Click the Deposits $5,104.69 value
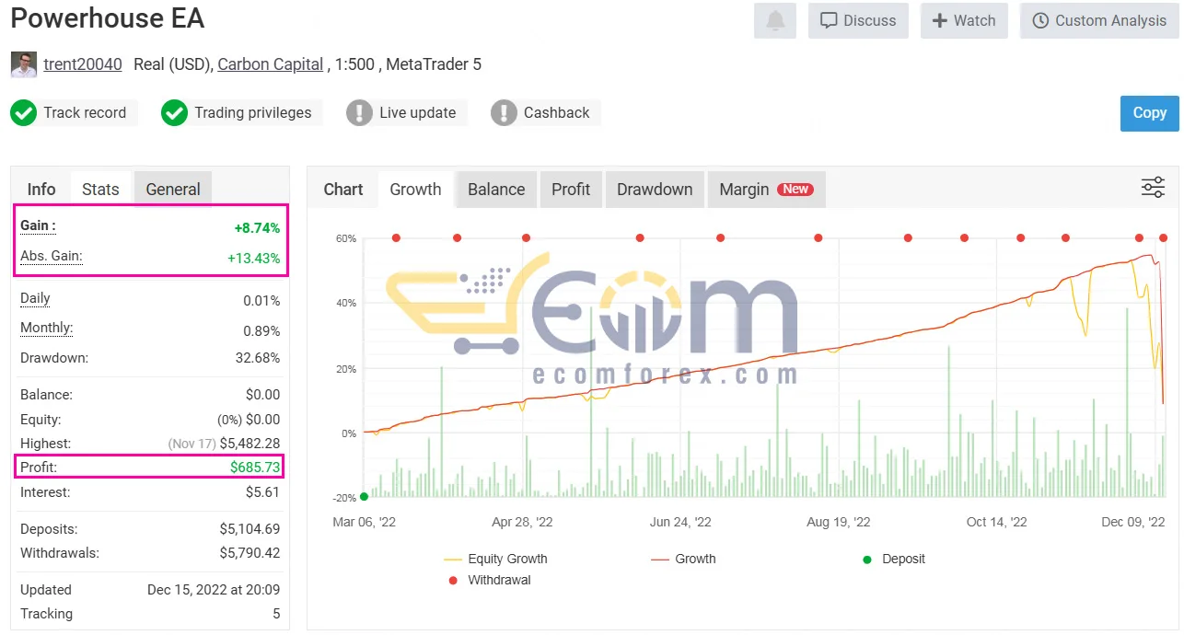 coord(250,529)
